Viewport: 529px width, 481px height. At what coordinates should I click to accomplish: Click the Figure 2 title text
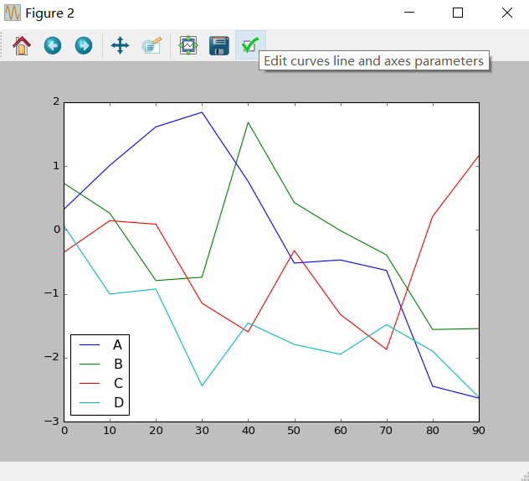[49, 13]
